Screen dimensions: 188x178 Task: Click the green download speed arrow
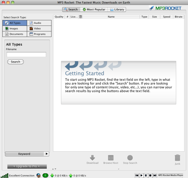(52, 176)
